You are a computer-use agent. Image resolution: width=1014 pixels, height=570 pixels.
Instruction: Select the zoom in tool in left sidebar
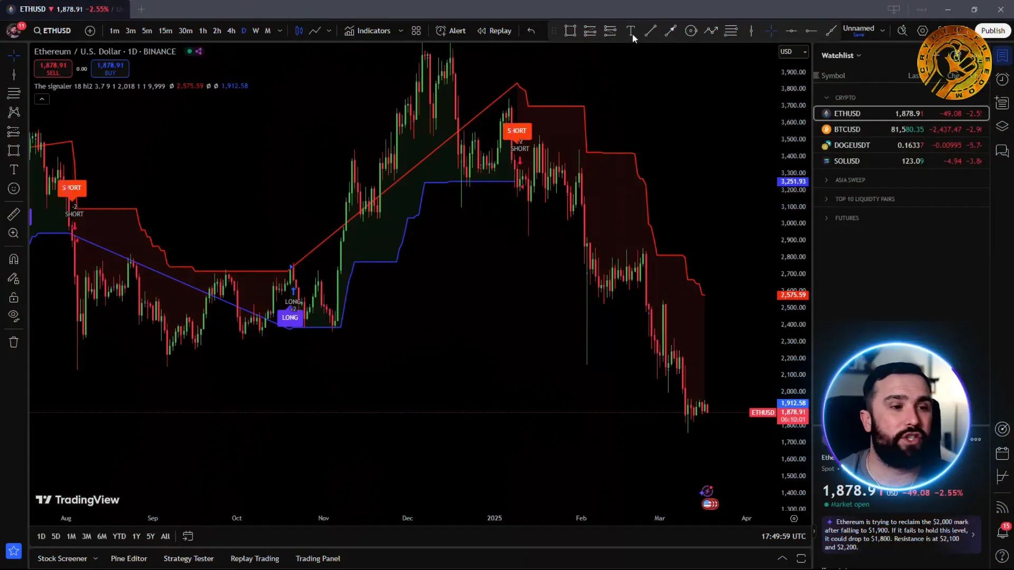tap(14, 233)
